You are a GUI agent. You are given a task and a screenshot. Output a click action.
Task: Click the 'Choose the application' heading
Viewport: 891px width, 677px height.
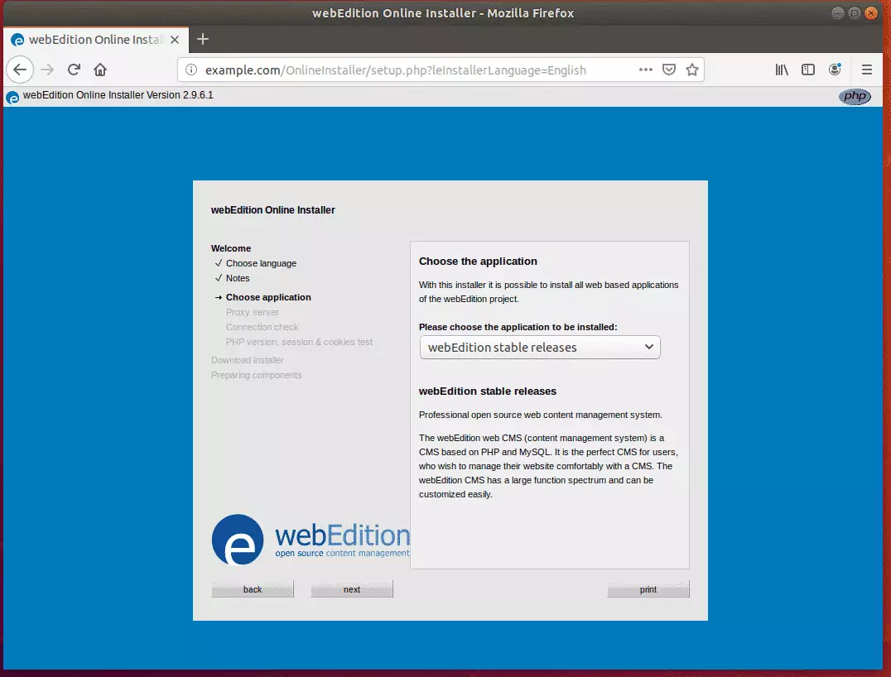click(x=478, y=262)
